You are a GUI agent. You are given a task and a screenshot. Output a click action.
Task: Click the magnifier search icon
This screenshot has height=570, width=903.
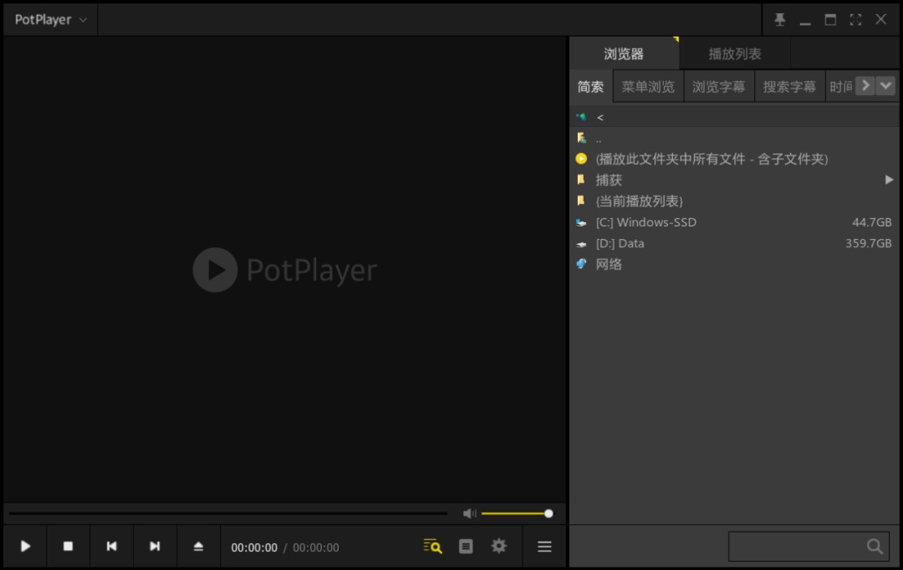point(875,547)
